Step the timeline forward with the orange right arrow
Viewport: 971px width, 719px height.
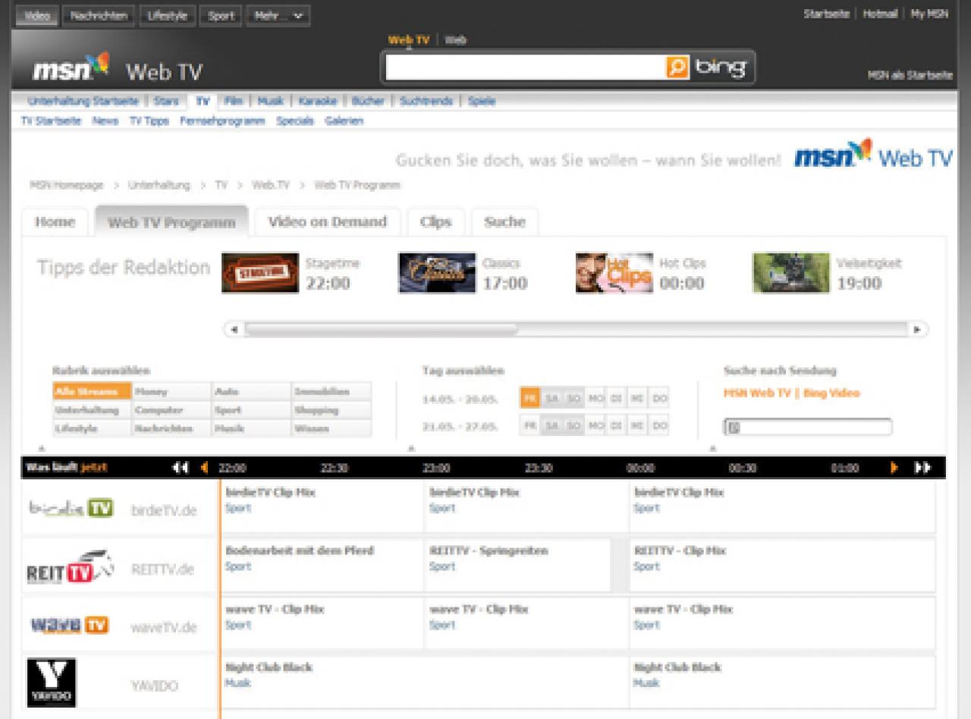click(x=894, y=468)
